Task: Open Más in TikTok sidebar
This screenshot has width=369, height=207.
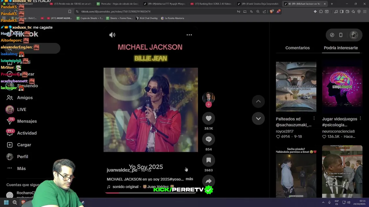Action: [x=16, y=168]
